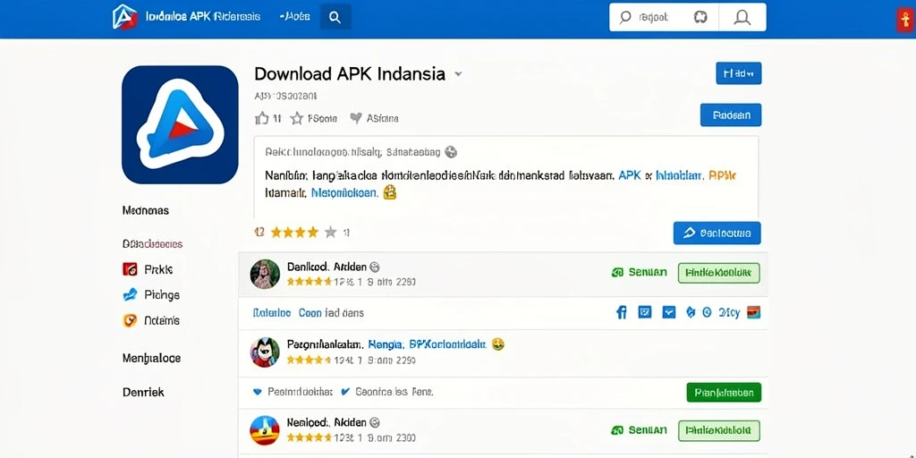Click the blue Raidean button
The height and width of the screenshot is (458, 916).
pyautogui.click(x=731, y=115)
